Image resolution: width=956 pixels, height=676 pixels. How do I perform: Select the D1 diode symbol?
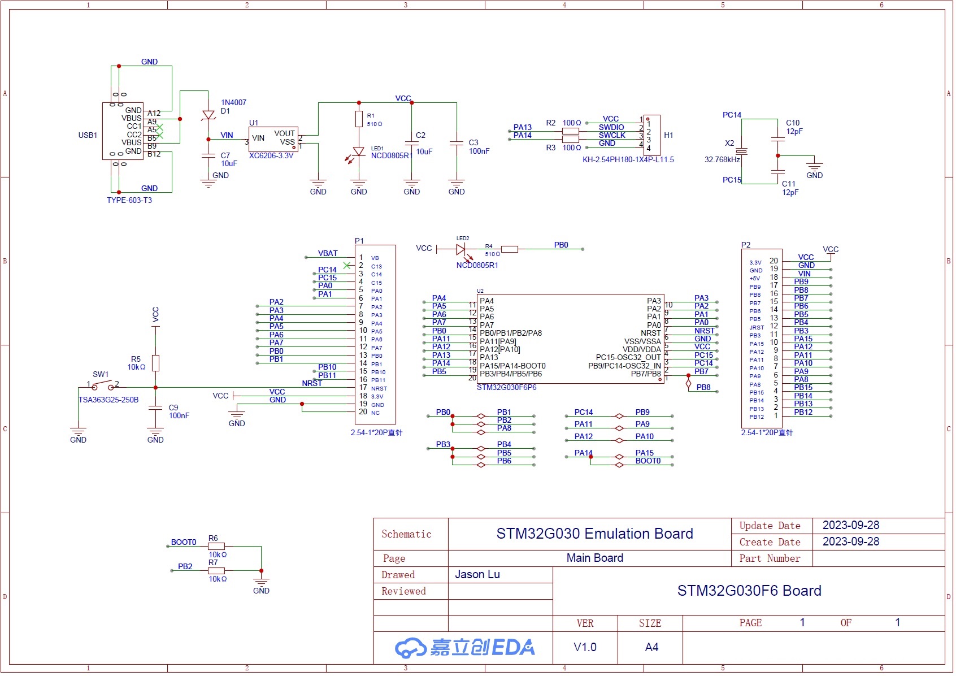[208, 115]
